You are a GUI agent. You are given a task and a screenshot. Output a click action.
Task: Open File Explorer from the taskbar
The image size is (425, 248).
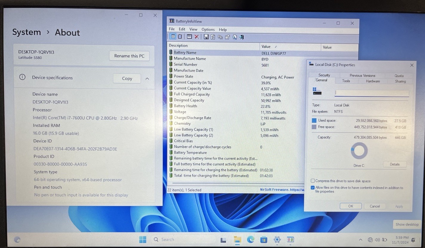pos(237,239)
